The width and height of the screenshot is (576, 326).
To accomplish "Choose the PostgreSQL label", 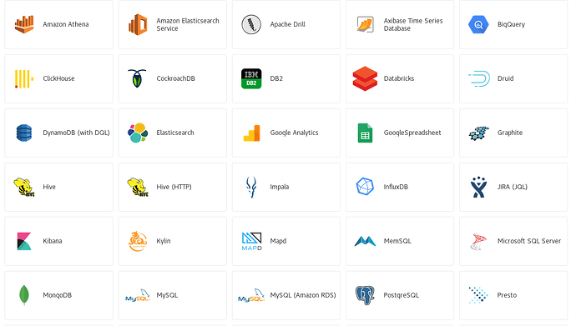I will pos(402,295).
